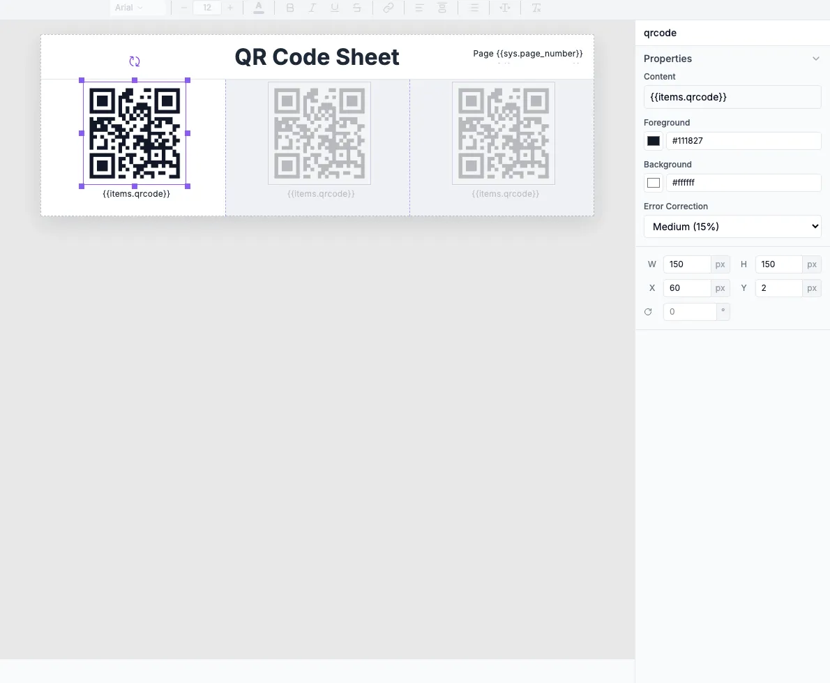Decrease the font size with the minus stepper

(183, 8)
